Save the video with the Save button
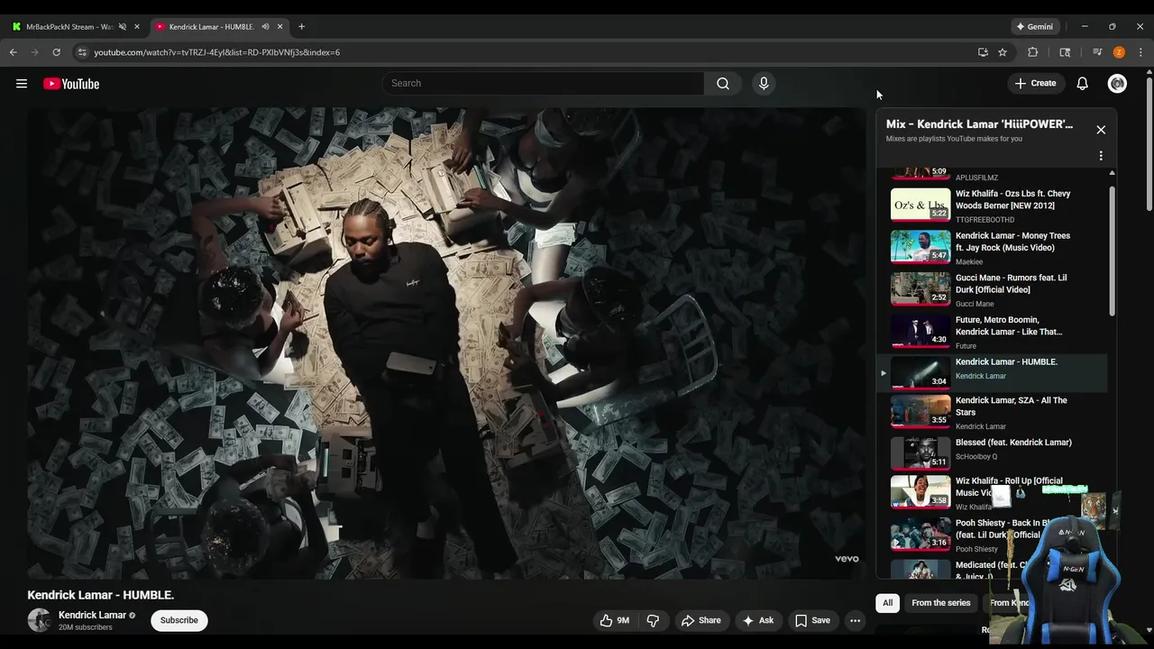 [812, 620]
